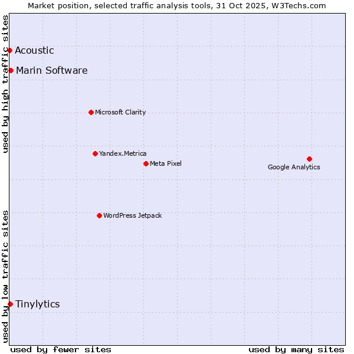Click the 'used by many sites' axis label

click(296, 349)
